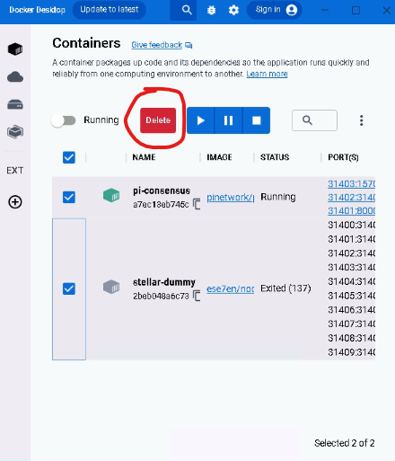Open the Give feedback link

tap(156, 45)
